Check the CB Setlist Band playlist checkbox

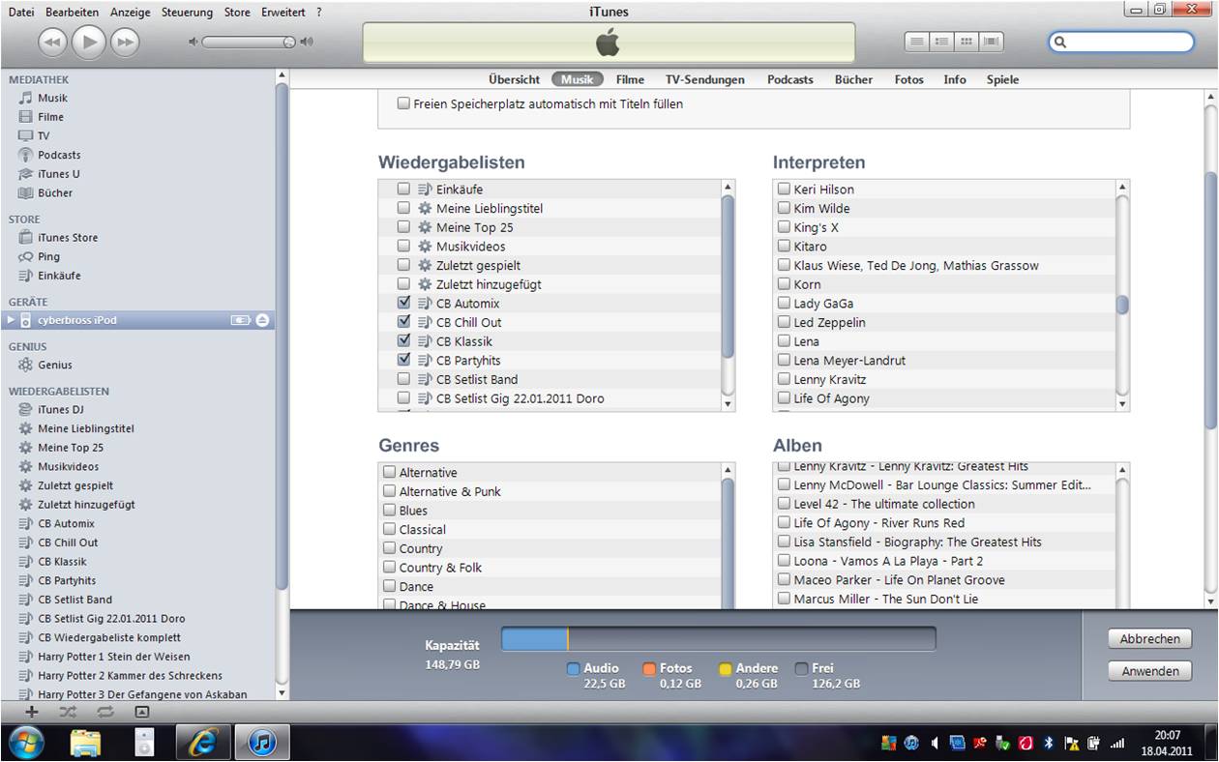pos(403,379)
